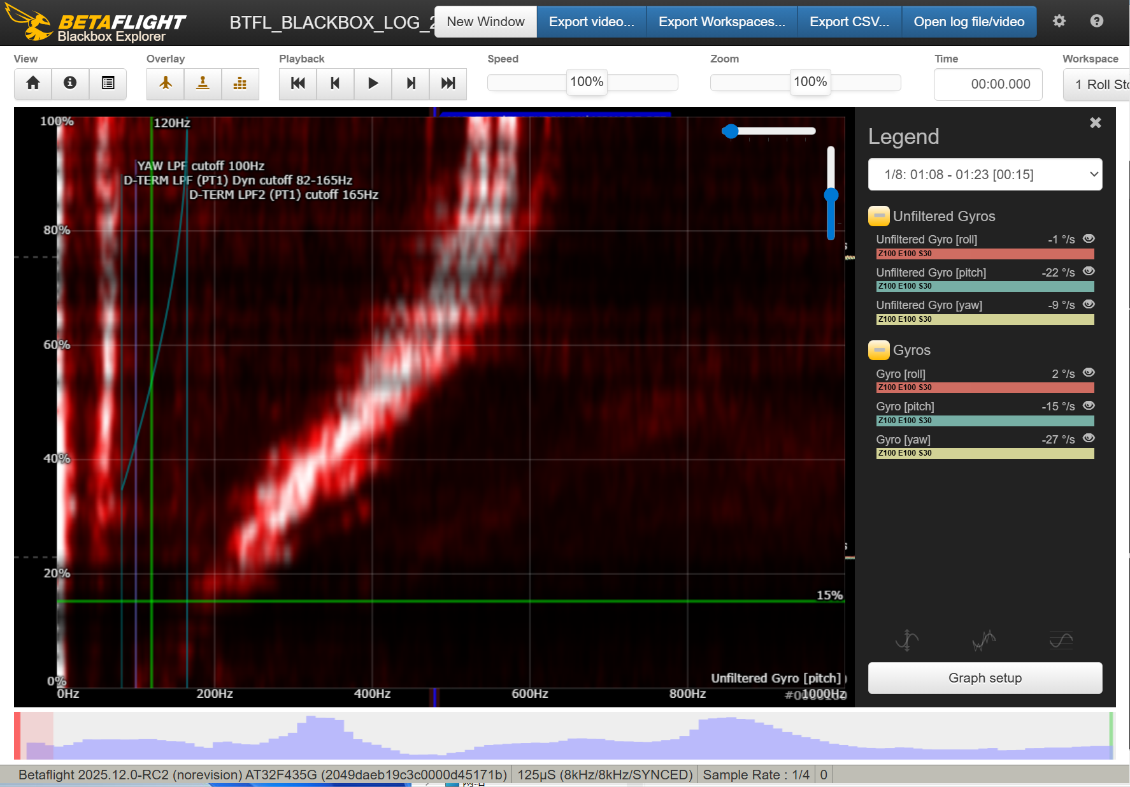This screenshot has width=1130, height=787.
Task: Toggle the sticks overlay joystick icon
Action: pos(203,83)
